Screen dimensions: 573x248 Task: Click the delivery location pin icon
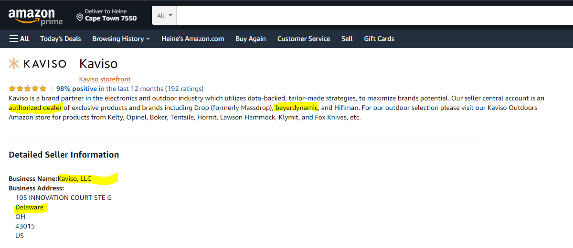pyautogui.click(x=80, y=18)
